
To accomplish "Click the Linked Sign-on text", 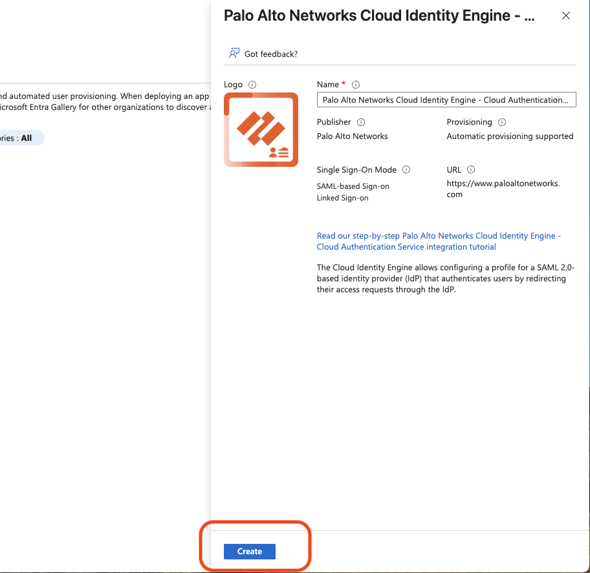I will [x=342, y=198].
